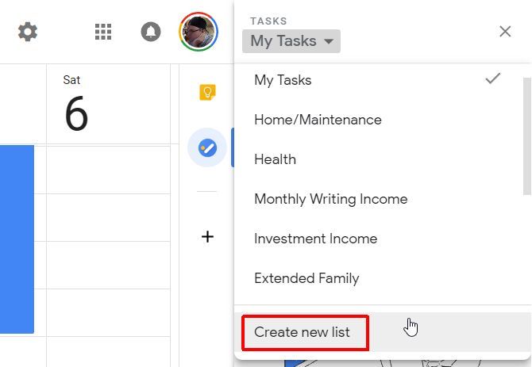Switch to the Home/Maintenance list

tap(318, 120)
